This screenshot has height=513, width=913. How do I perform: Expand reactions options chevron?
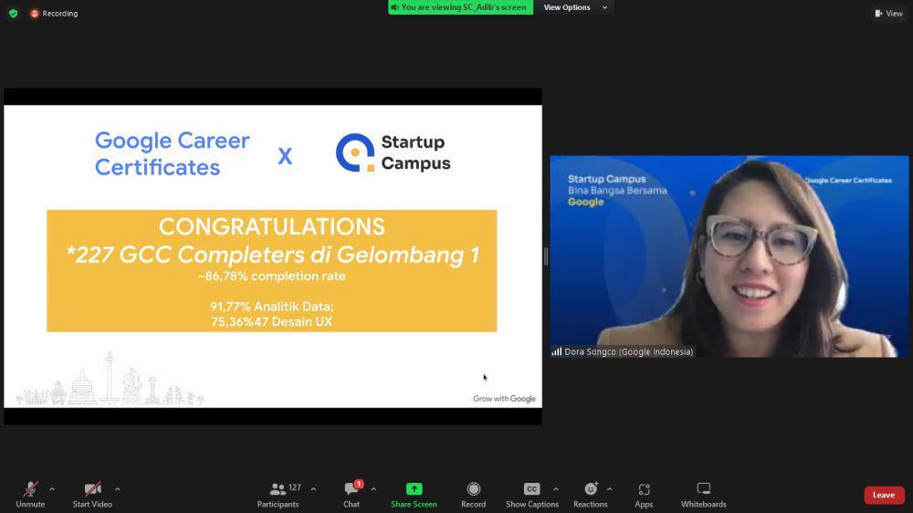coord(609,489)
